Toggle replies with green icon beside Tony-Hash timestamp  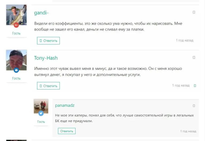pyautogui.click(x=195, y=86)
